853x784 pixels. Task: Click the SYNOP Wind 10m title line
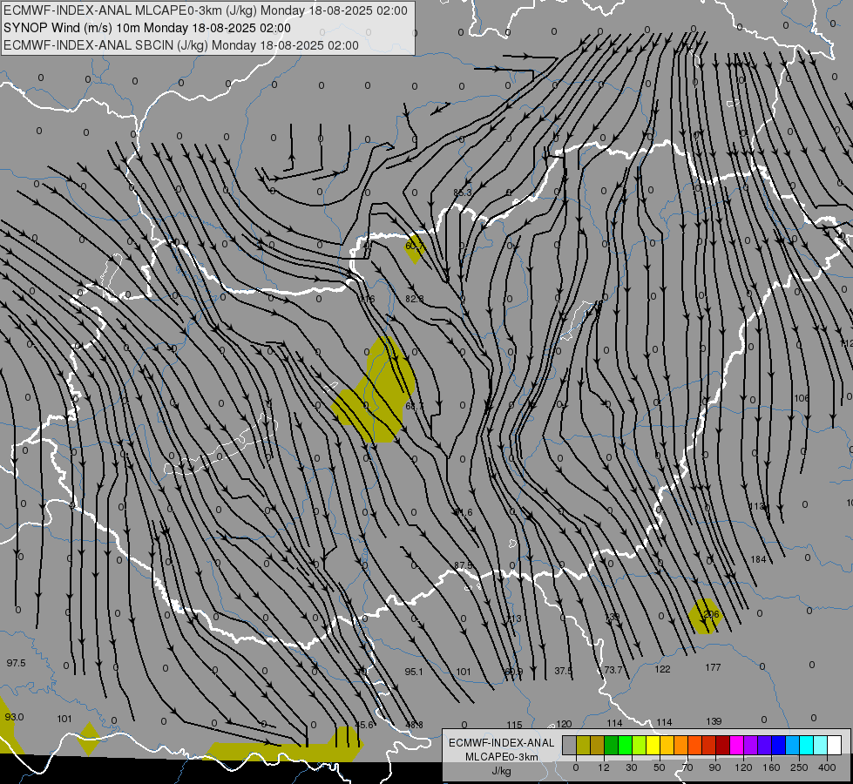pos(147,28)
